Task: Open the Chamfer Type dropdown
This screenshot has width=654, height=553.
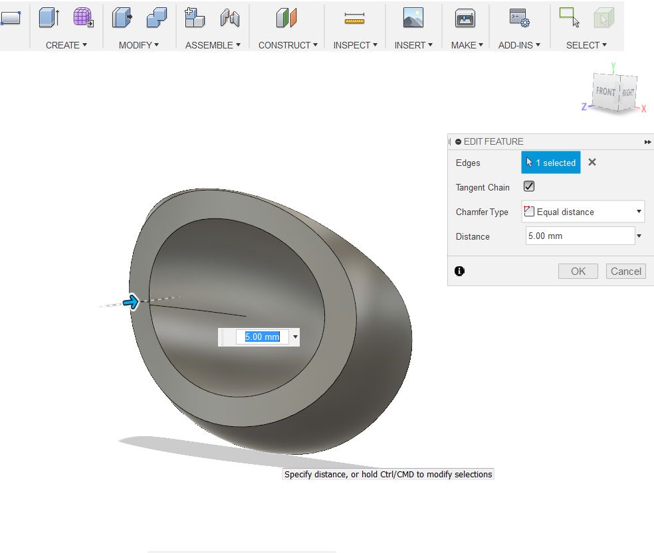Action: coord(583,212)
